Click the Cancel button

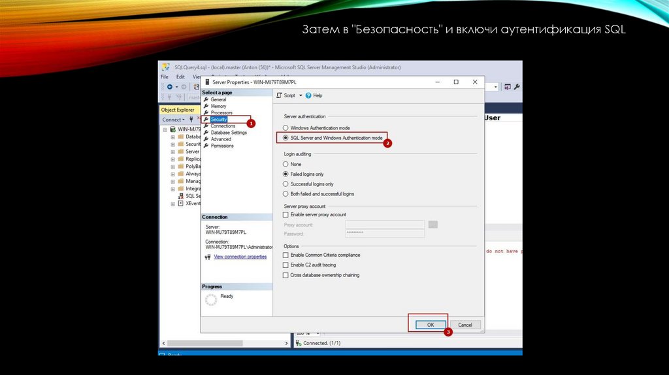pos(465,325)
